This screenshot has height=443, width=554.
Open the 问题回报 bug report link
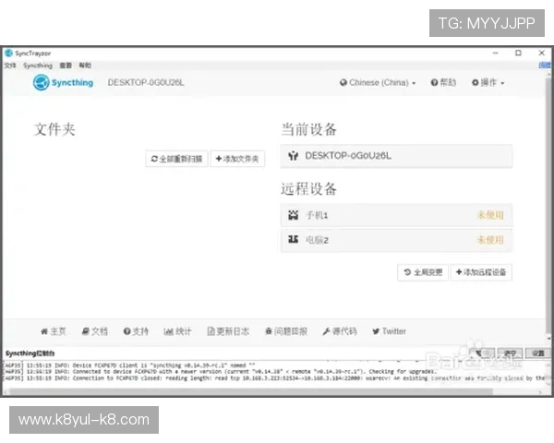point(286,331)
